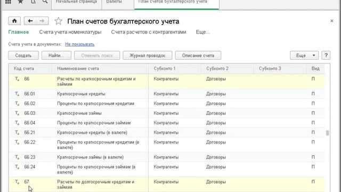
Task: Sort by Код счета column header
Action: (x=30, y=69)
